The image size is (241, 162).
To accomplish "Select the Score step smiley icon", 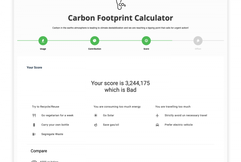I will pos(146,41).
